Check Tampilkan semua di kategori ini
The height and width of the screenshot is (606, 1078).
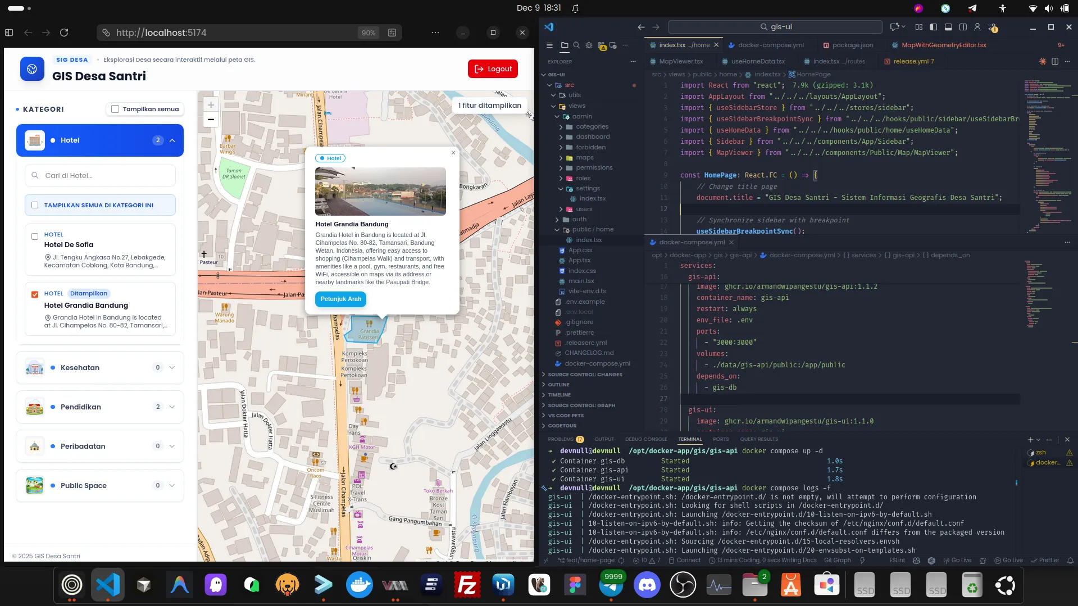coord(35,205)
